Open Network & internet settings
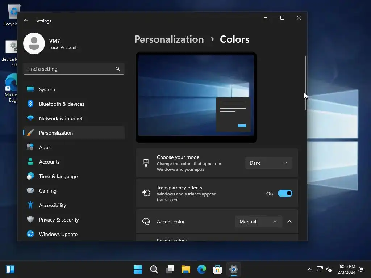Image resolution: width=371 pixels, height=278 pixels. pyautogui.click(x=74, y=118)
